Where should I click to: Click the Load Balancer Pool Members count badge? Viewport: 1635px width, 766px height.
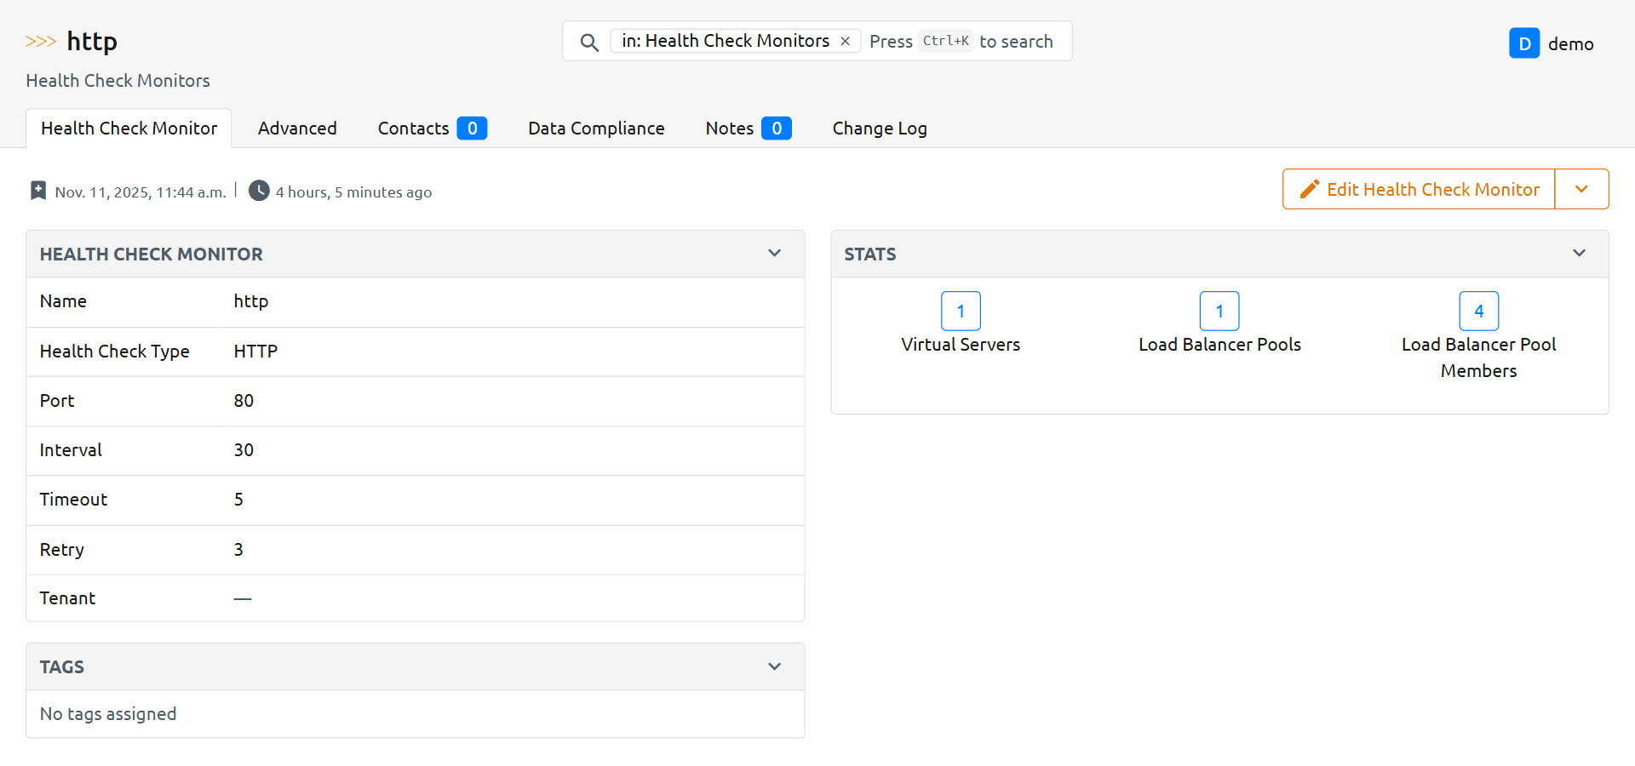click(x=1478, y=311)
